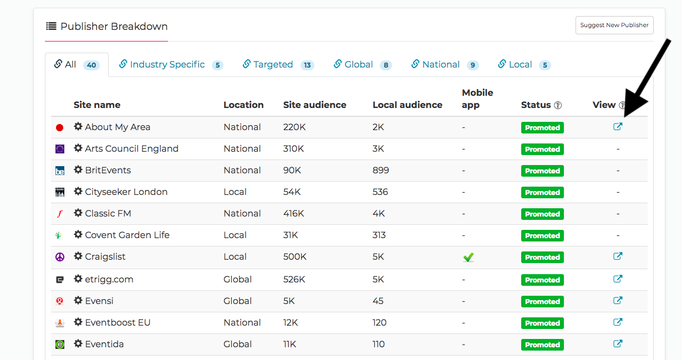Click the Promoted badge in the Eventida row
This screenshot has width=682, height=360.
(x=542, y=344)
